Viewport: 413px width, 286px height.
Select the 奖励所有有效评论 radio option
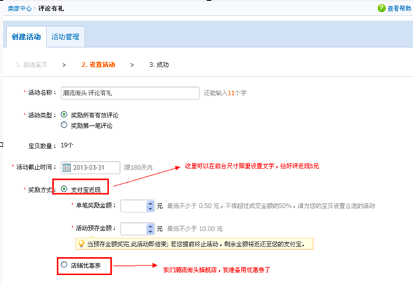pyautogui.click(x=63, y=115)
